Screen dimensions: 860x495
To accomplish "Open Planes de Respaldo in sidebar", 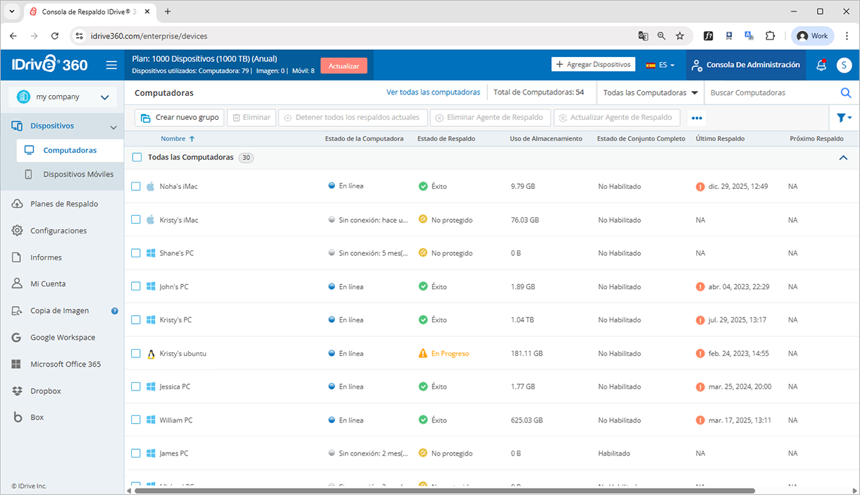I will coord(64,204).
